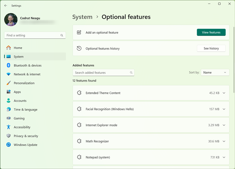The width and height of the screenshot is (235, 169).
Task: Click the Add an optional feature label
Action: click(102, 32)
